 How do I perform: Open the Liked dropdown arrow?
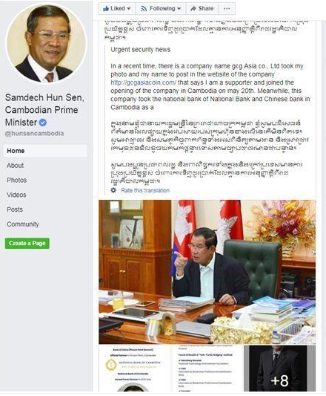coord(129,9)
